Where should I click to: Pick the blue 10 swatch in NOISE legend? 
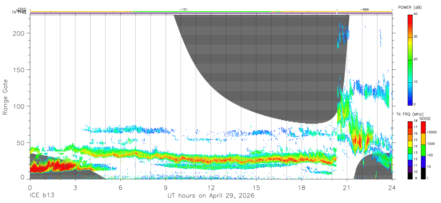423,162
